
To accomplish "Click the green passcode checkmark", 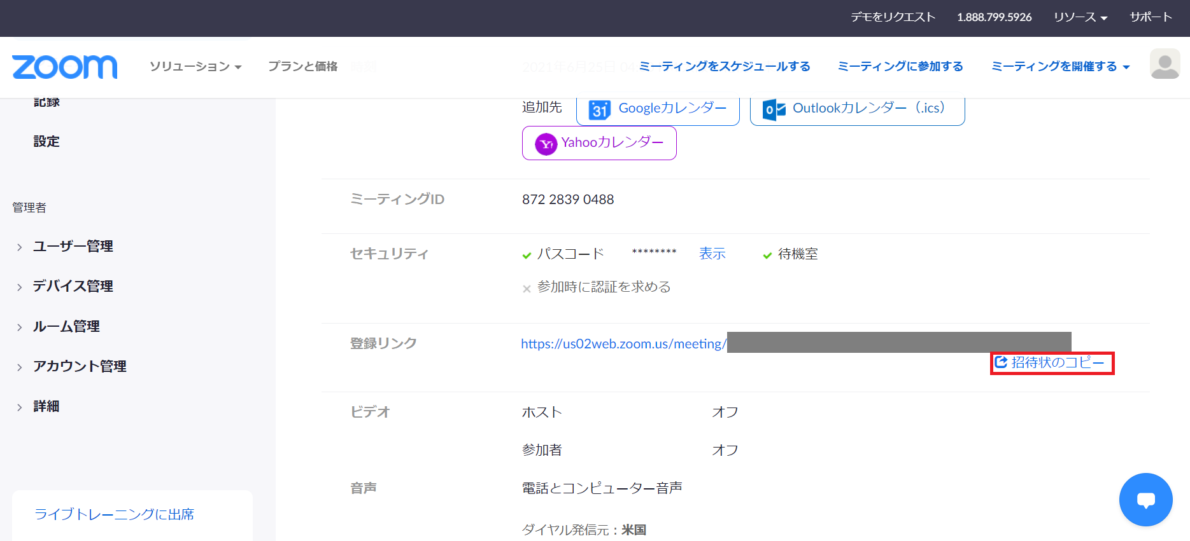I will coord(527,256).
